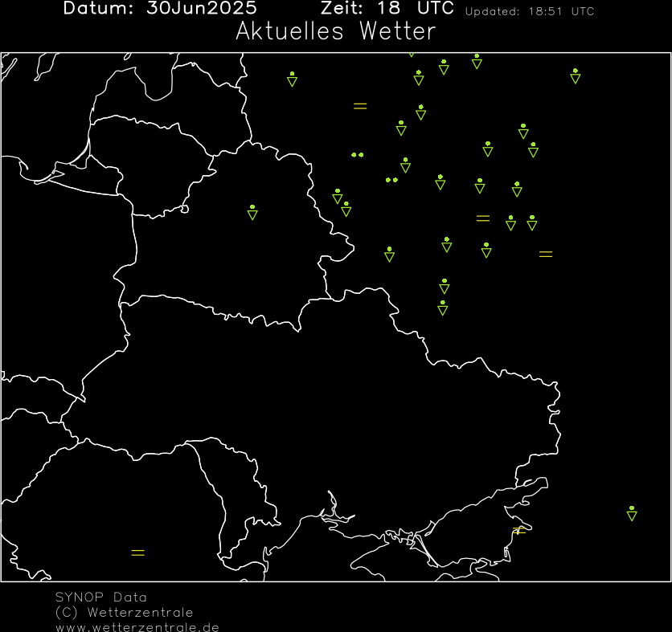Click the fog symbol left of two adjacent showers
This screenshot has height=632, width=672.
[483, 218]
